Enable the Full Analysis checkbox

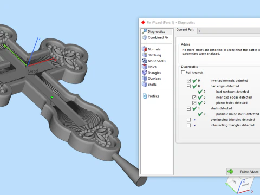click(183, 72)
